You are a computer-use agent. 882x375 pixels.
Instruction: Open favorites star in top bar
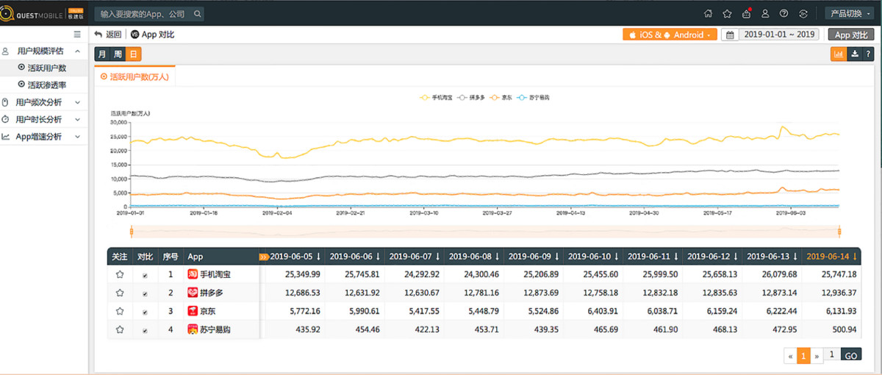click(727, 13)
